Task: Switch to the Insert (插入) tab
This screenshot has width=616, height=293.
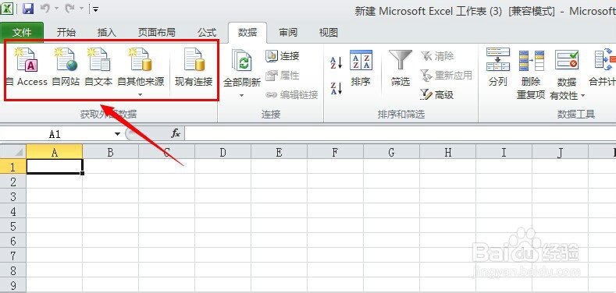Action: point(106,33)
